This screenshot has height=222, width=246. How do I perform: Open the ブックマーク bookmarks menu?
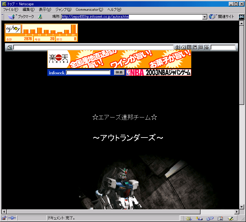coord(21,17)
